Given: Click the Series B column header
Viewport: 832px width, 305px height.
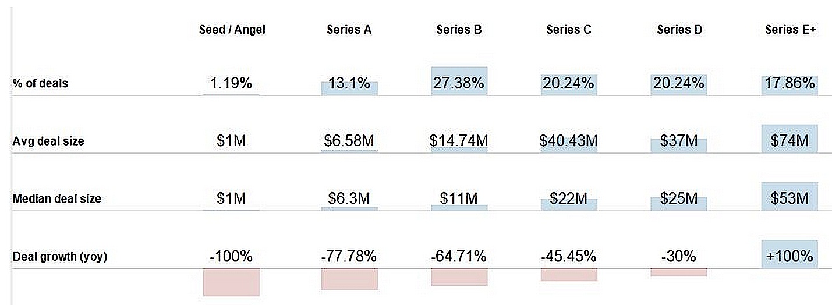Looking at the screenshot, I should 459,30.
